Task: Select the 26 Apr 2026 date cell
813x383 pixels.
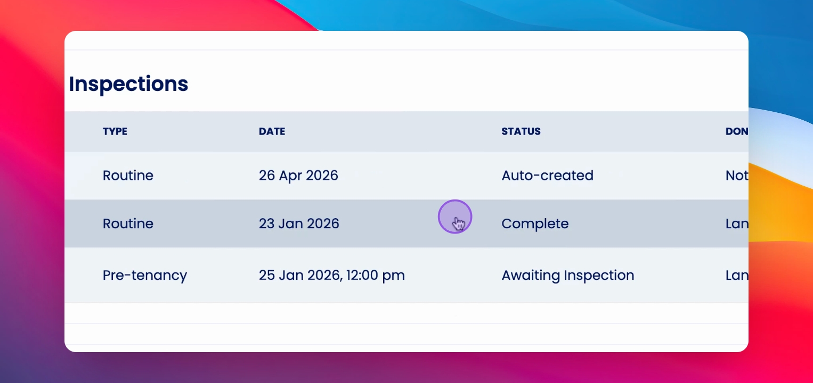Action: coord(298,176)
